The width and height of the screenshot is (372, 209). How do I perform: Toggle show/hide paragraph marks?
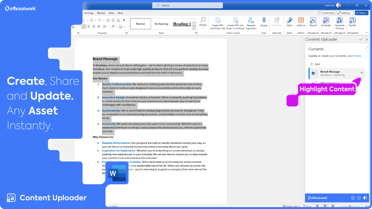click(x=124, y=20)
